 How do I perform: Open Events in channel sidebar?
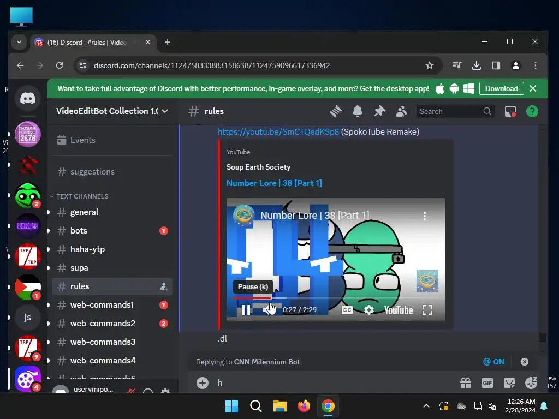click(112, 140)
